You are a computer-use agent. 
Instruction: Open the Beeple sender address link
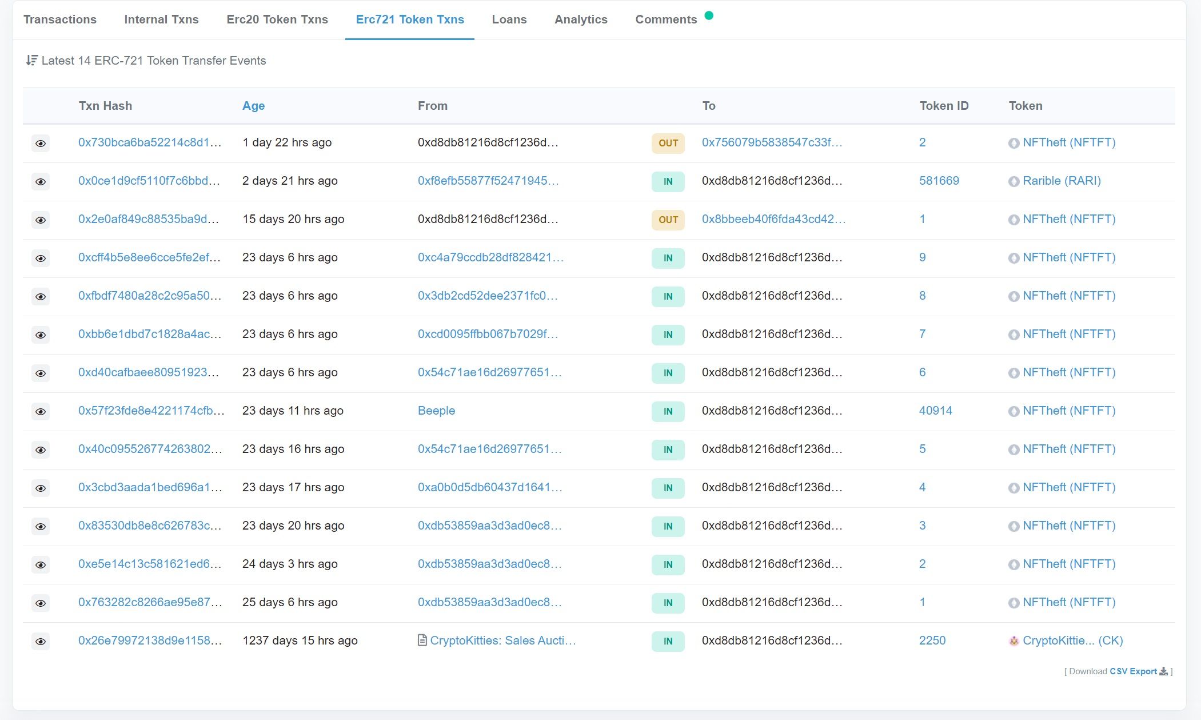coord(436,411)
